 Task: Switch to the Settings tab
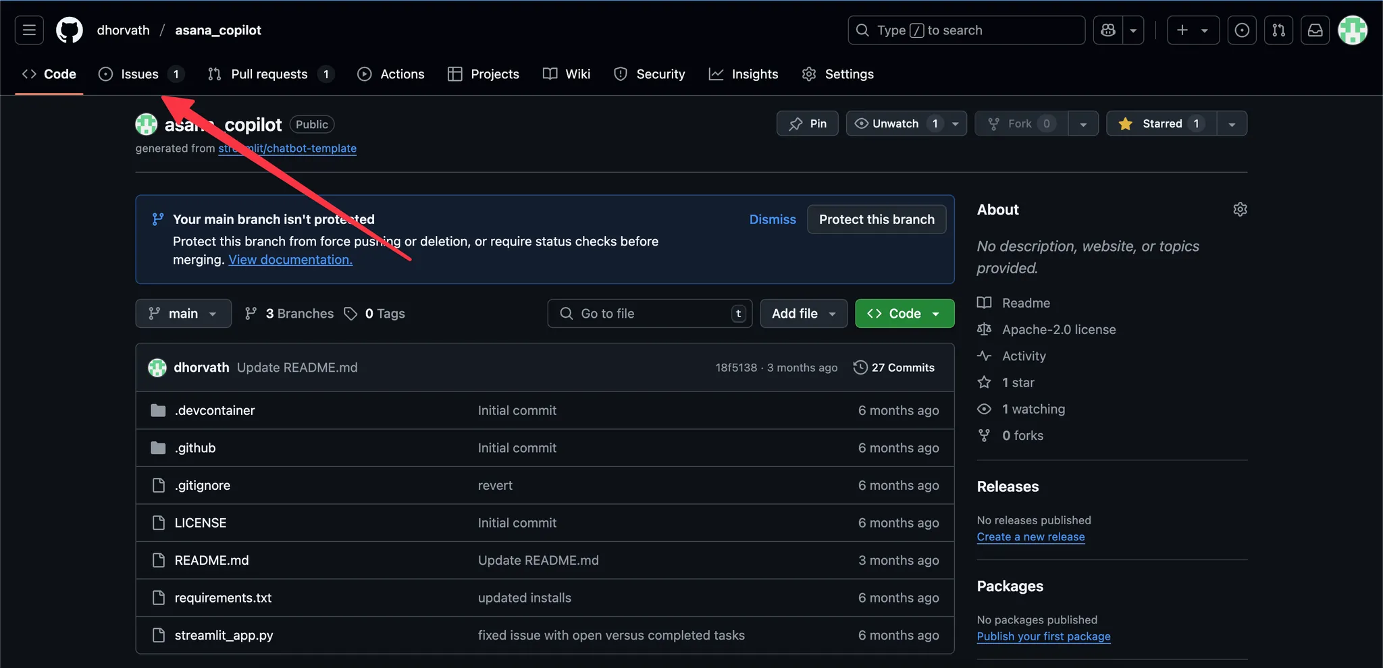(838, 74)
